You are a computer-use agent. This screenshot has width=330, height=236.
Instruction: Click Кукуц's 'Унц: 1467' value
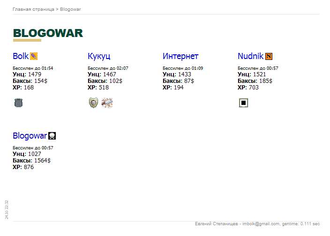[x=102, y=74]
